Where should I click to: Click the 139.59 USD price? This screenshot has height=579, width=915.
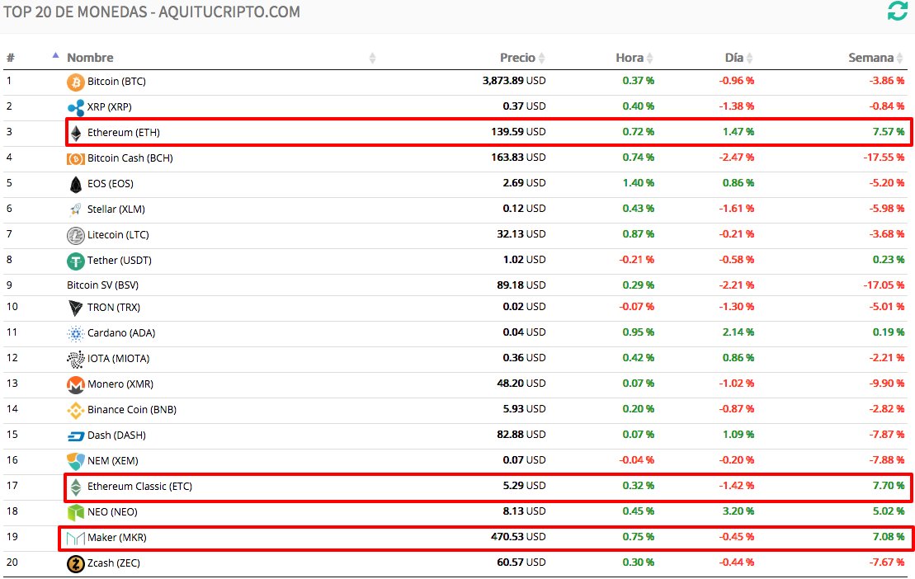pyautogui.click(x=518, y=132)
